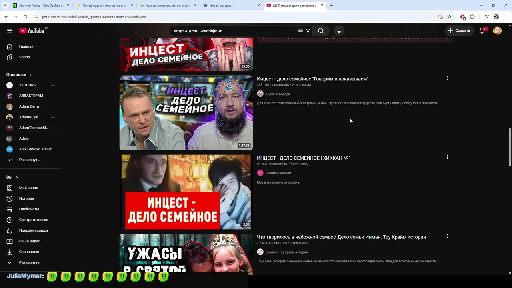This screenshot has width=512, height=288.
Task: Clear the search query with X icon
Action: coord(308,31)
